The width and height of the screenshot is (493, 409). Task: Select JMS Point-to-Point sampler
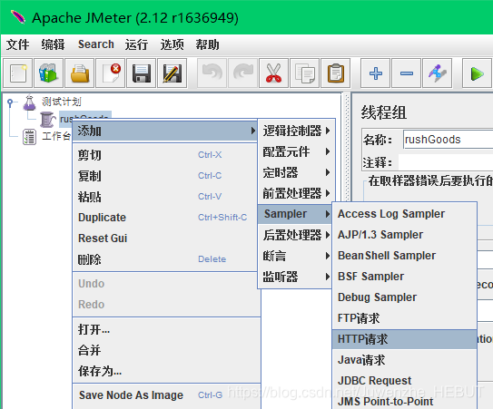[405, 402]
